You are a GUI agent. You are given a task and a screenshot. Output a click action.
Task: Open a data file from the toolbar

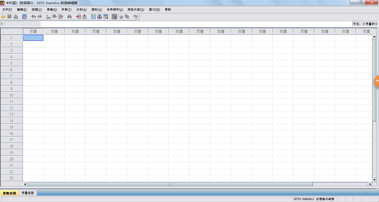[x=4, y=16]
